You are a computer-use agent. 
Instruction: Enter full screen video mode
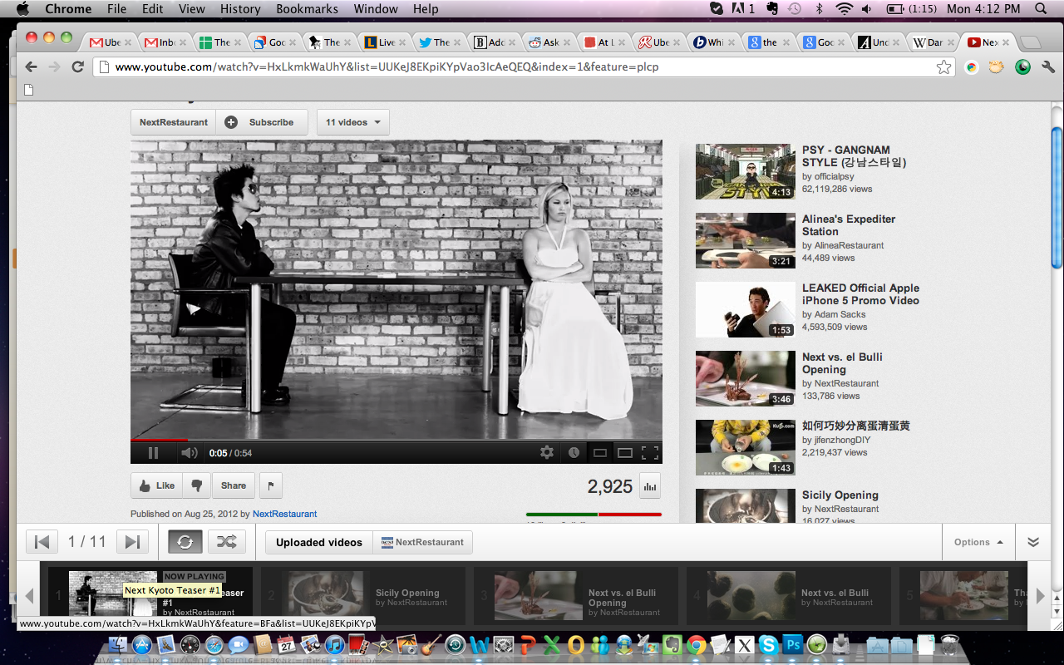(x=650, y=453)
